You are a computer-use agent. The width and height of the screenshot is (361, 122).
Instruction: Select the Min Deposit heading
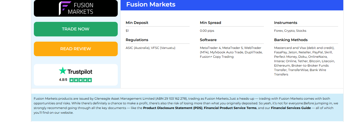click(x=137, y=23)
